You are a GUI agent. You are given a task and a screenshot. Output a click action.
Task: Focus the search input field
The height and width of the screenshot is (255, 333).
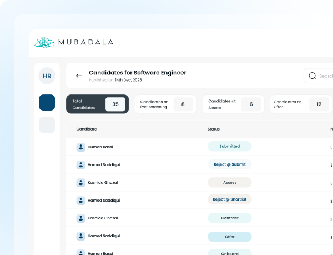pos(325,76)
